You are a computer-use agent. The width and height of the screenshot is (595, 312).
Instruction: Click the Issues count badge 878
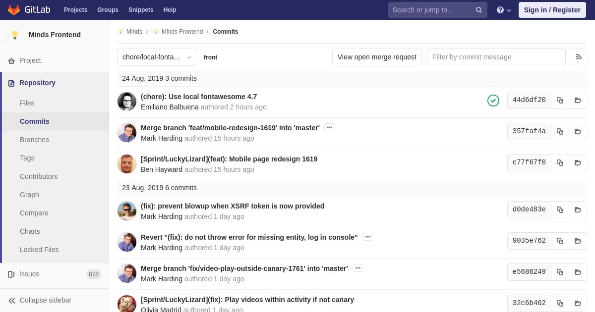click(x=94, y=274)
